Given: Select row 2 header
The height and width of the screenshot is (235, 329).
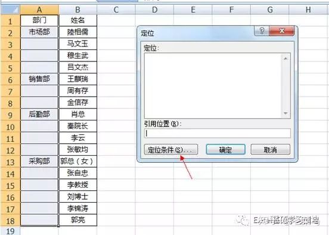Looking at the screenshot, I should pos(11,32).
